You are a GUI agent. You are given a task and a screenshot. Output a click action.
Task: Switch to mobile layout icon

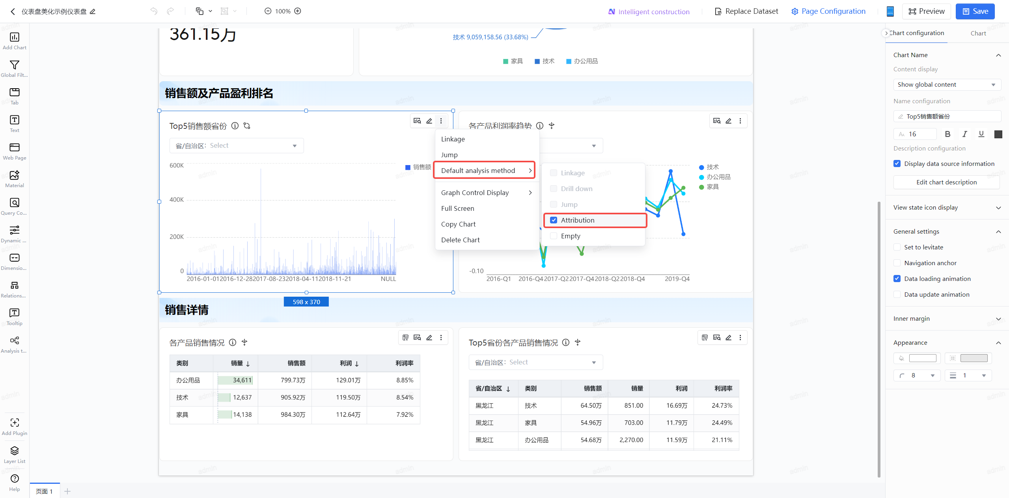pyautogui.click(x=890, y=11)
